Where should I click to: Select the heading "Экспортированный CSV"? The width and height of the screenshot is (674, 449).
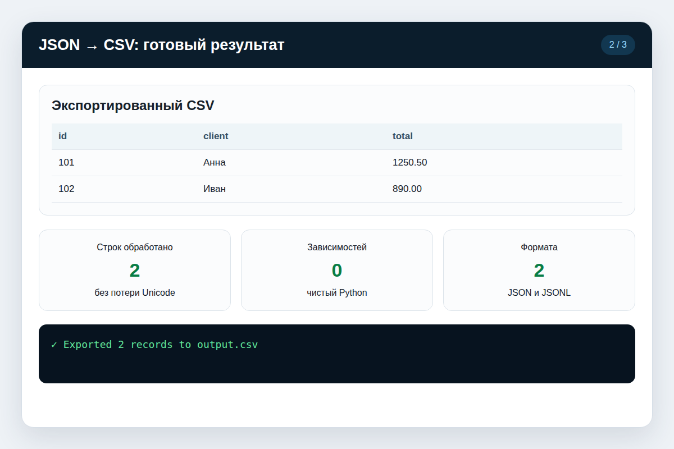click(133, 106)
